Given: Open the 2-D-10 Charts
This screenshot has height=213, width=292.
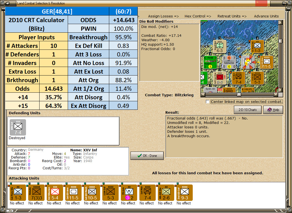Looking at the screenshot, I should click(248, 110).
